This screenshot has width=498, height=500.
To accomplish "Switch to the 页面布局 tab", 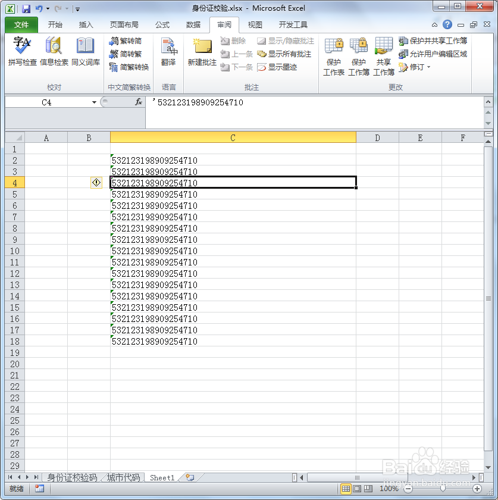I will [124, 25].
